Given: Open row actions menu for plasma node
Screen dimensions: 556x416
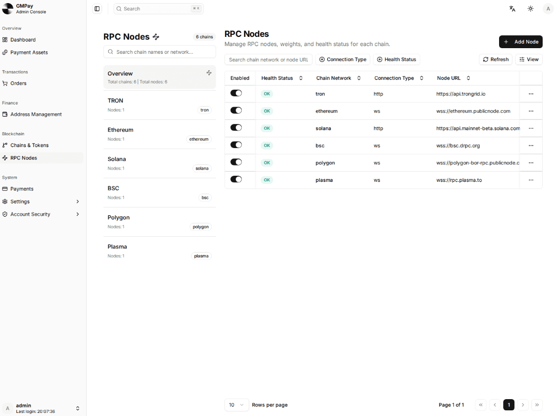Looking at the screenshot, I should tap(531, 180).
